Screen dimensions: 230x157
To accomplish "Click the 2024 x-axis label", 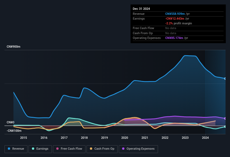I will coord(205,138).
